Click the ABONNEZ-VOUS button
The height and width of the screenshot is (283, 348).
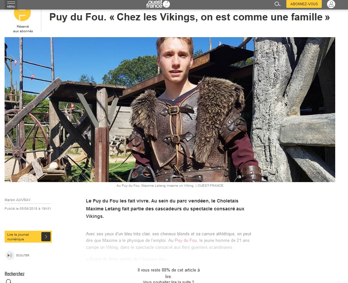pos(304,4)
